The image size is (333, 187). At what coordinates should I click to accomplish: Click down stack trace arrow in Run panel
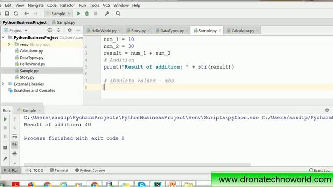coord(15,128)
